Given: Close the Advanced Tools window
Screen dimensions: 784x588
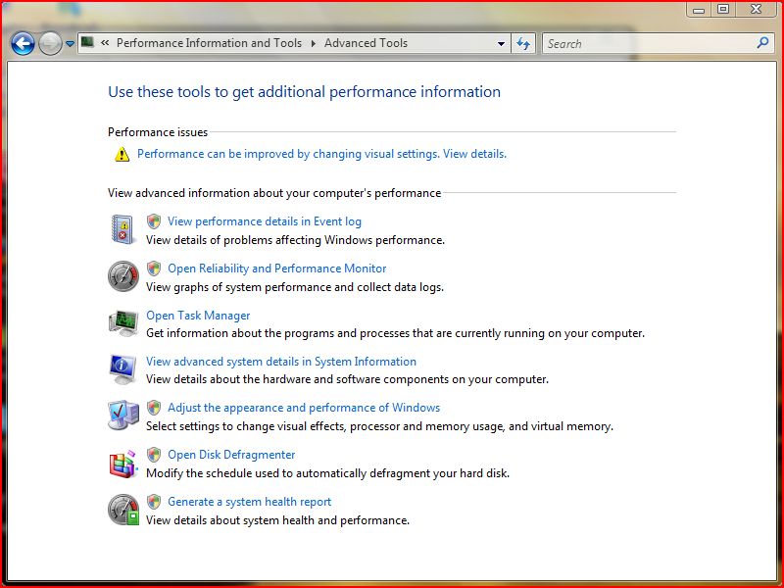Looking at the screenshot, I should 756,10.
